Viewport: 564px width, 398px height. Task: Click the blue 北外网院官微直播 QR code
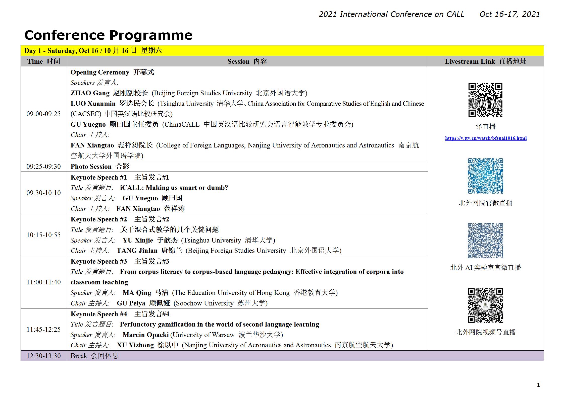pyautogui.click(x=485, y=176)
